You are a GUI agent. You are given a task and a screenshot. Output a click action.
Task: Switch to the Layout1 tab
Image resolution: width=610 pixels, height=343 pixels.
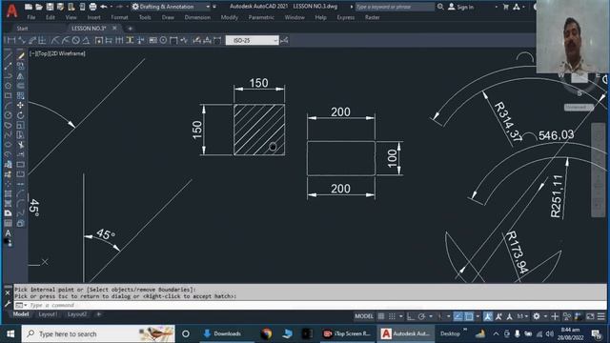click(x=48, y=314)
